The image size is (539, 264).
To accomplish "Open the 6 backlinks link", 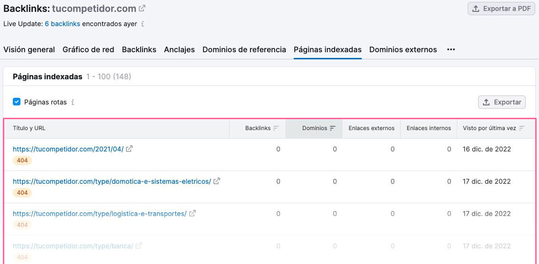I will (62, 24).
